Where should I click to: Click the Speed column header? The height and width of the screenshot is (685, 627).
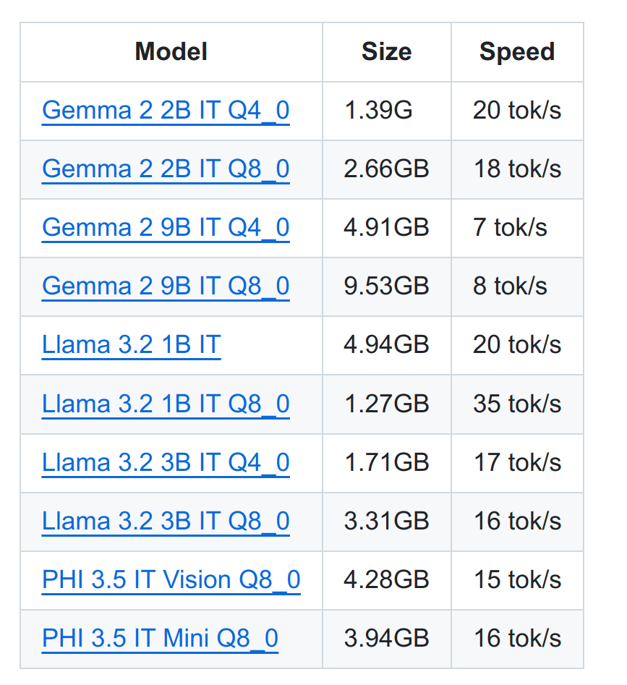[x=517, y=51]
